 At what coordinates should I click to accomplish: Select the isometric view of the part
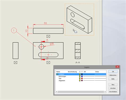[79, 20]
